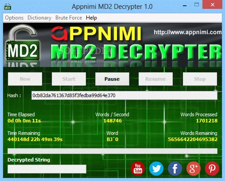Click the Time Elapsed label
225x181 pixels.
21,114
